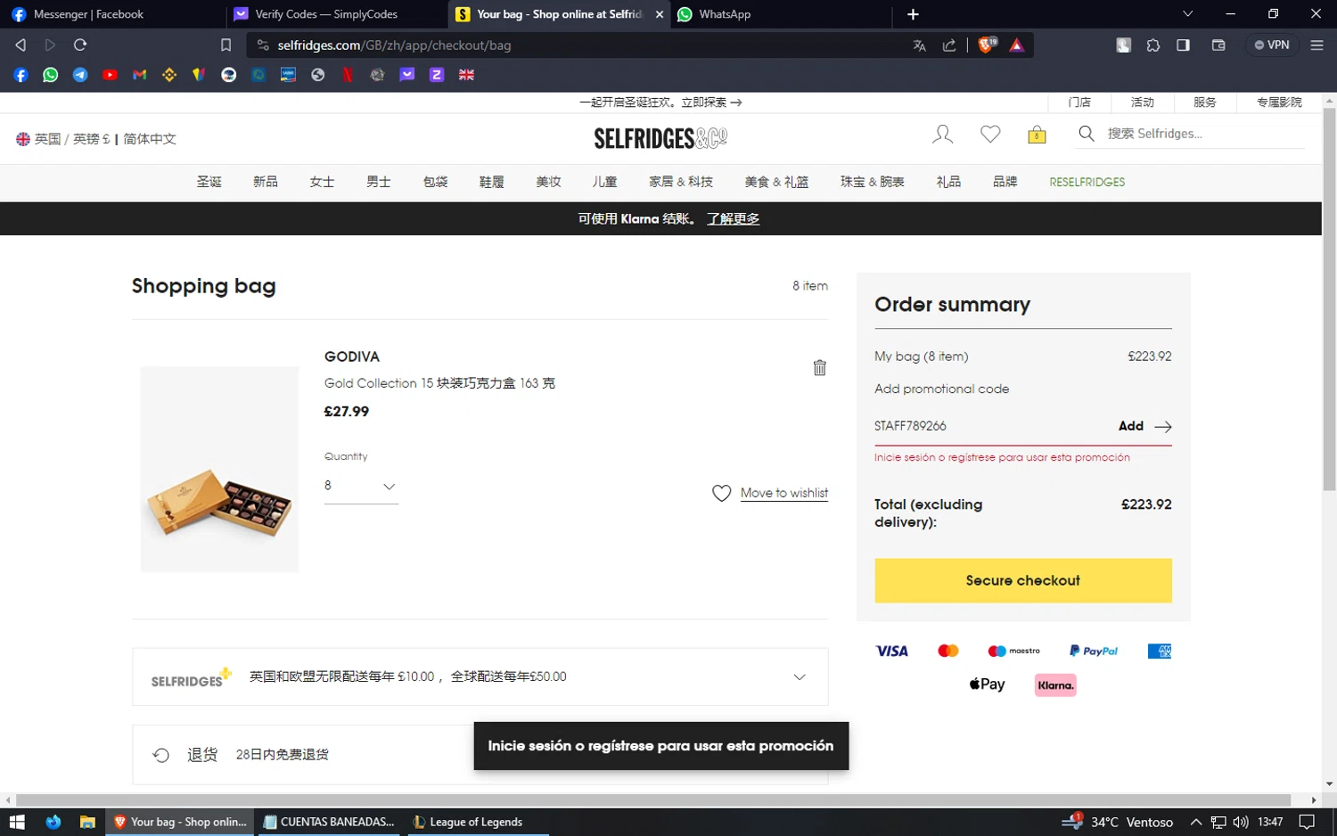Reload the current page
This screenshot has height=836, width=1337.
tap(80, 45)
